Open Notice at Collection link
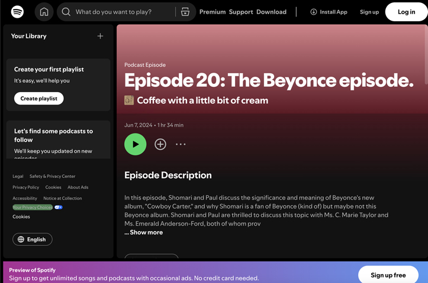The image size is (428, 283). coord(63,199)
